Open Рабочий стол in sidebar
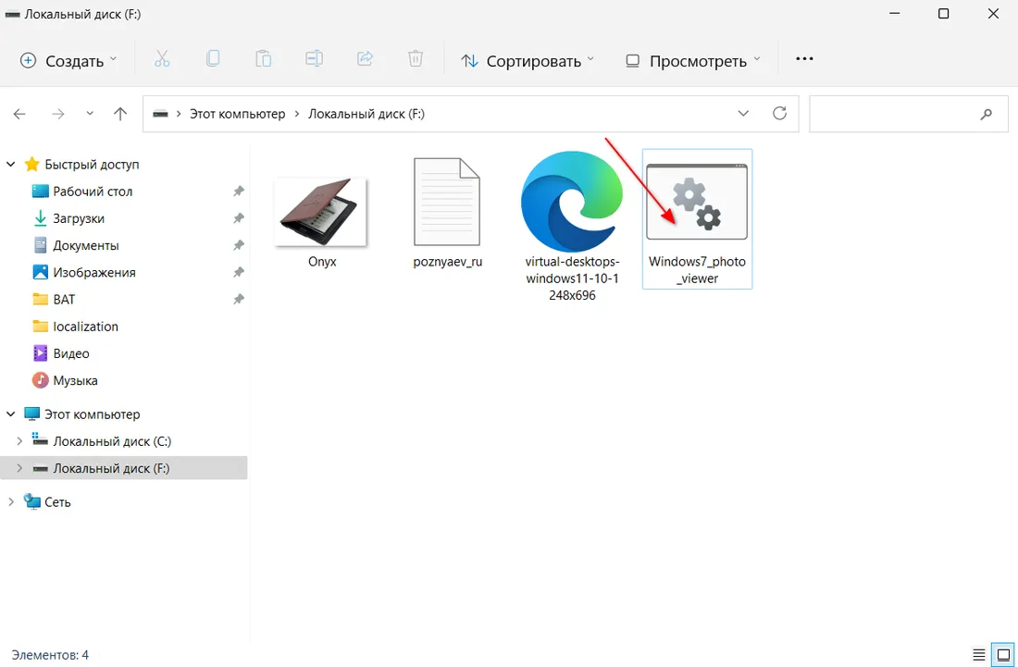Viewport: 1018px width, 667px height. (x=93, y=191)
